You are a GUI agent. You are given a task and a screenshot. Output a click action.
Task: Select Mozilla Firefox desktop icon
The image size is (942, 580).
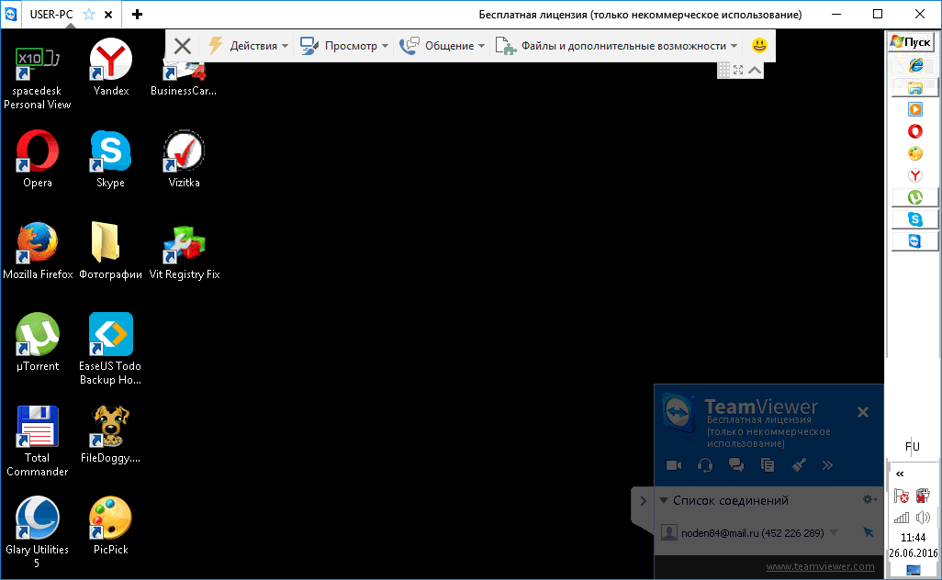38,251
